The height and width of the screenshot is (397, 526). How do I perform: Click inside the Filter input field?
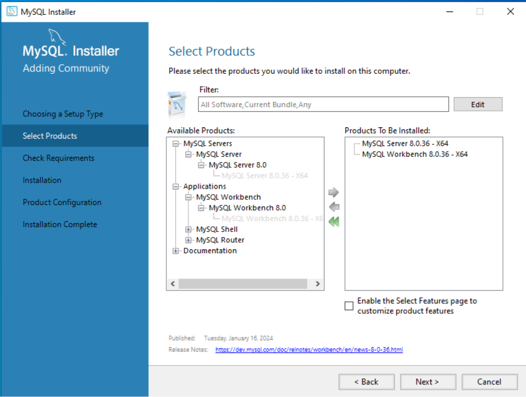coord(323,104)
